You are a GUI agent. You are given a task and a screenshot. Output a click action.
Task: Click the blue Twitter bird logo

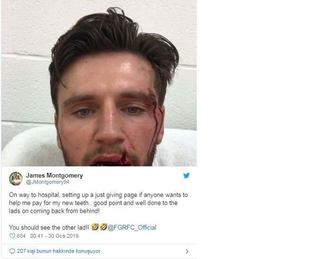point(186,176)
